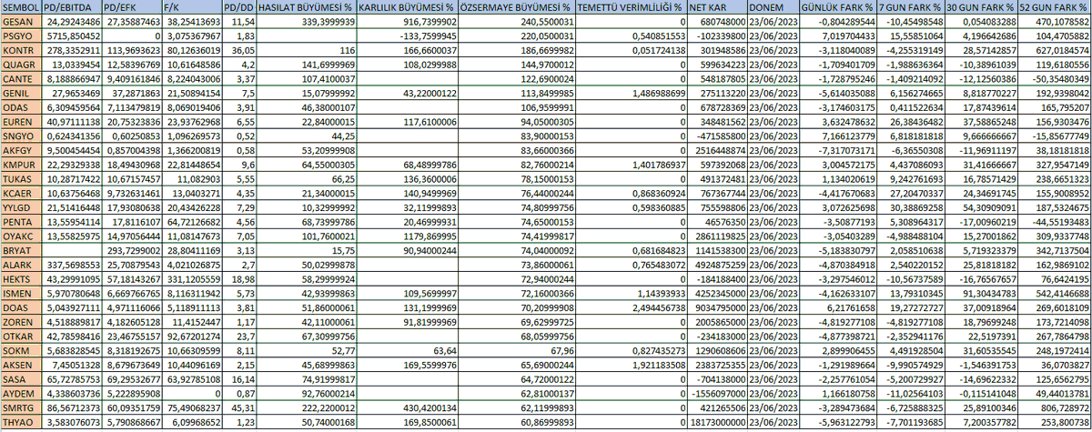Select the PD/DD column header
Image resolution: width=1092 pixels, height=432 pixels.
240,6
